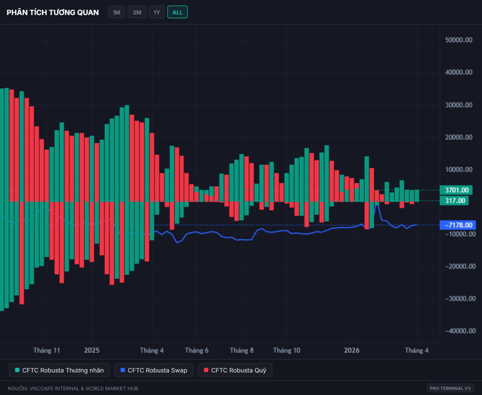
Task: Toggle CFTC Robusta Quỹ legend item
Action: pyautogui.click(x=235, y=370)
